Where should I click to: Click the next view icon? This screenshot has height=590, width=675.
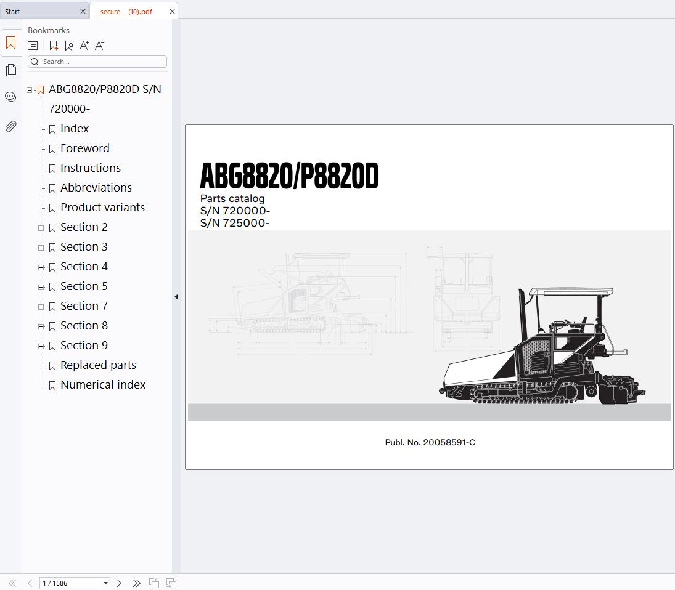coord(171,583)
